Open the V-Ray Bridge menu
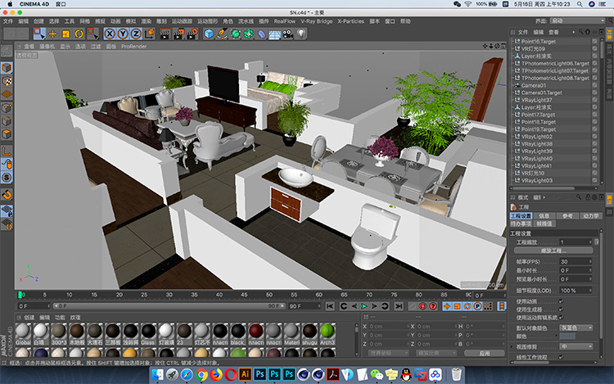This screenshot has width=614, height=384. pyautogui.click(x=316, y=21)
